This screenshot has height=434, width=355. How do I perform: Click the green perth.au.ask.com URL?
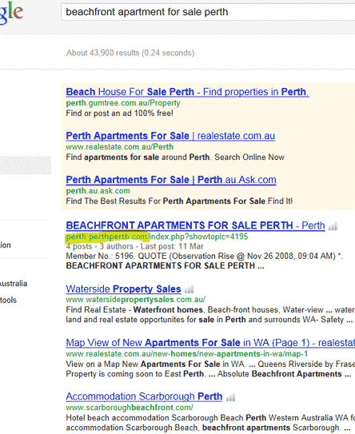click(x=98, y=191)
